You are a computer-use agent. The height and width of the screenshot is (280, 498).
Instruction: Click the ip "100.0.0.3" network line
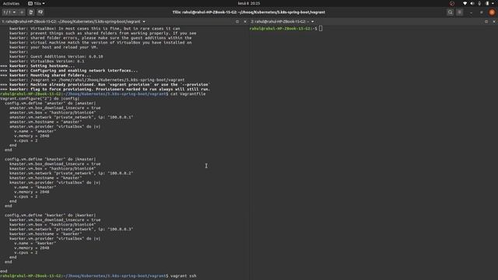pos(71,229)
